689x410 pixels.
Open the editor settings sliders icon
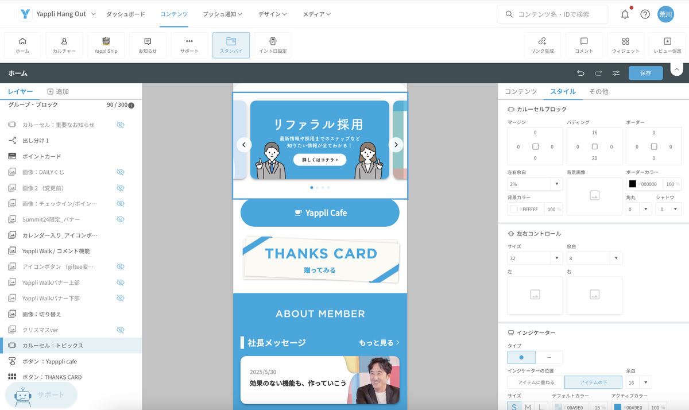[616, 73]
